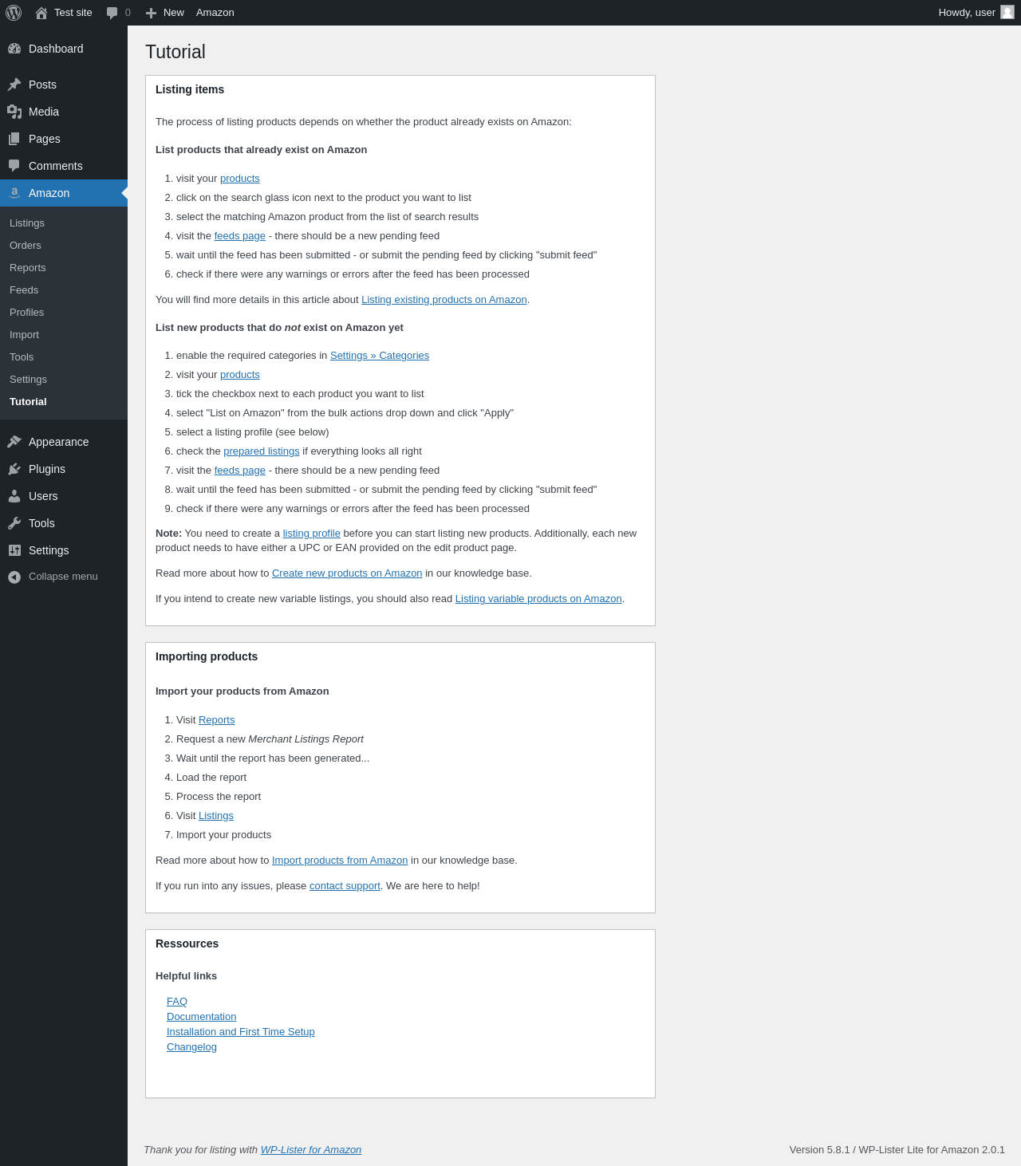Click the Plugins plug icon
The width and height of the screenshot is (1021, 1166).
(14, 469)
